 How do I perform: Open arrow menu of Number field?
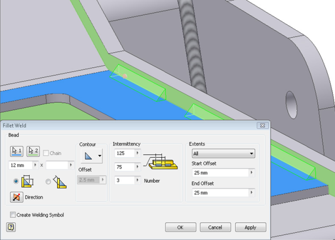tap(137, 180)
